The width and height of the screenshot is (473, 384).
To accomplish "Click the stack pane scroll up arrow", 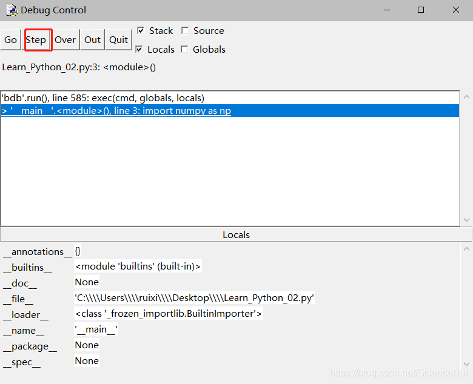I will (467, 97).
